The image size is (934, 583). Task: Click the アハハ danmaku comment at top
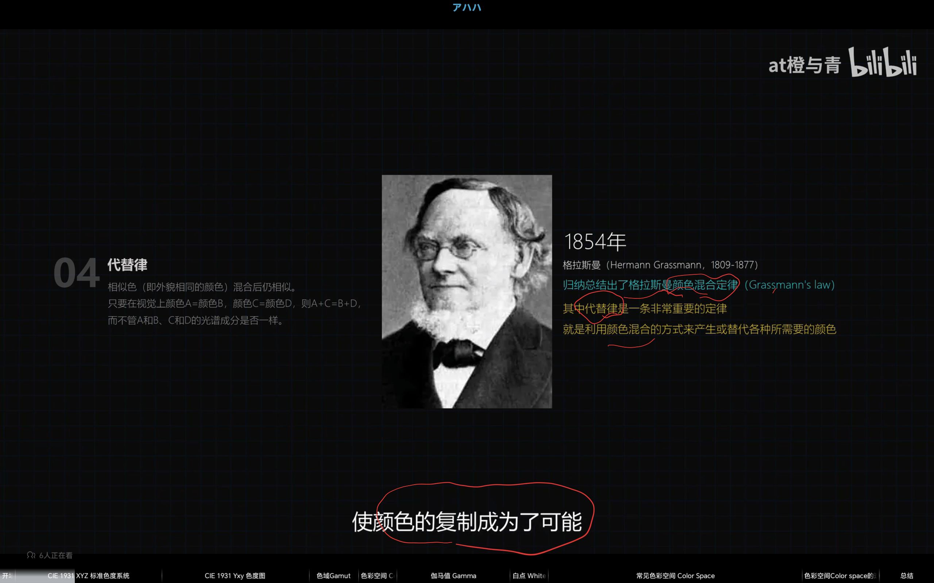pos(467,8)
